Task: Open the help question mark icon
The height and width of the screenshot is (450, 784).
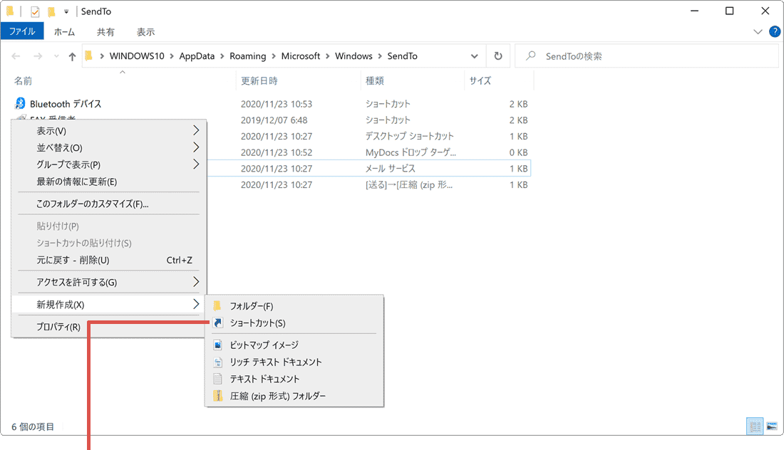Action: (x=774, y=32)
